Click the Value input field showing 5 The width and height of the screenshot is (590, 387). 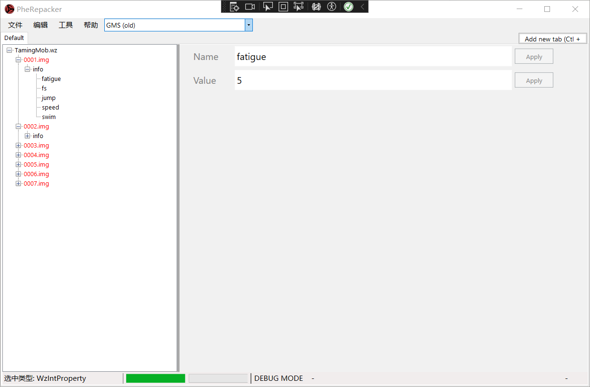(x=373, y=80)
